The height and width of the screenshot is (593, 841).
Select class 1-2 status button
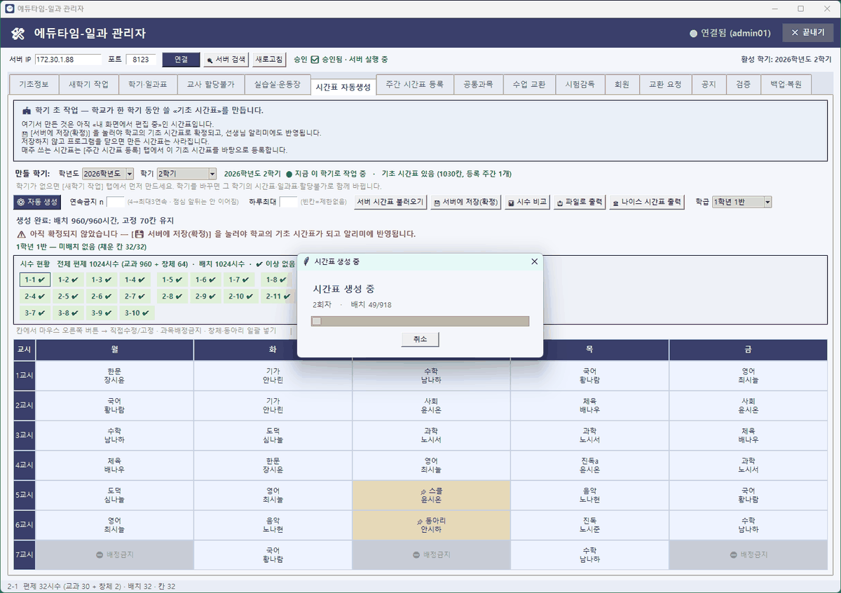[x=69, y=280]
